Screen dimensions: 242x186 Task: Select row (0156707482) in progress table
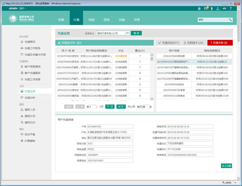tap(103, 56)
